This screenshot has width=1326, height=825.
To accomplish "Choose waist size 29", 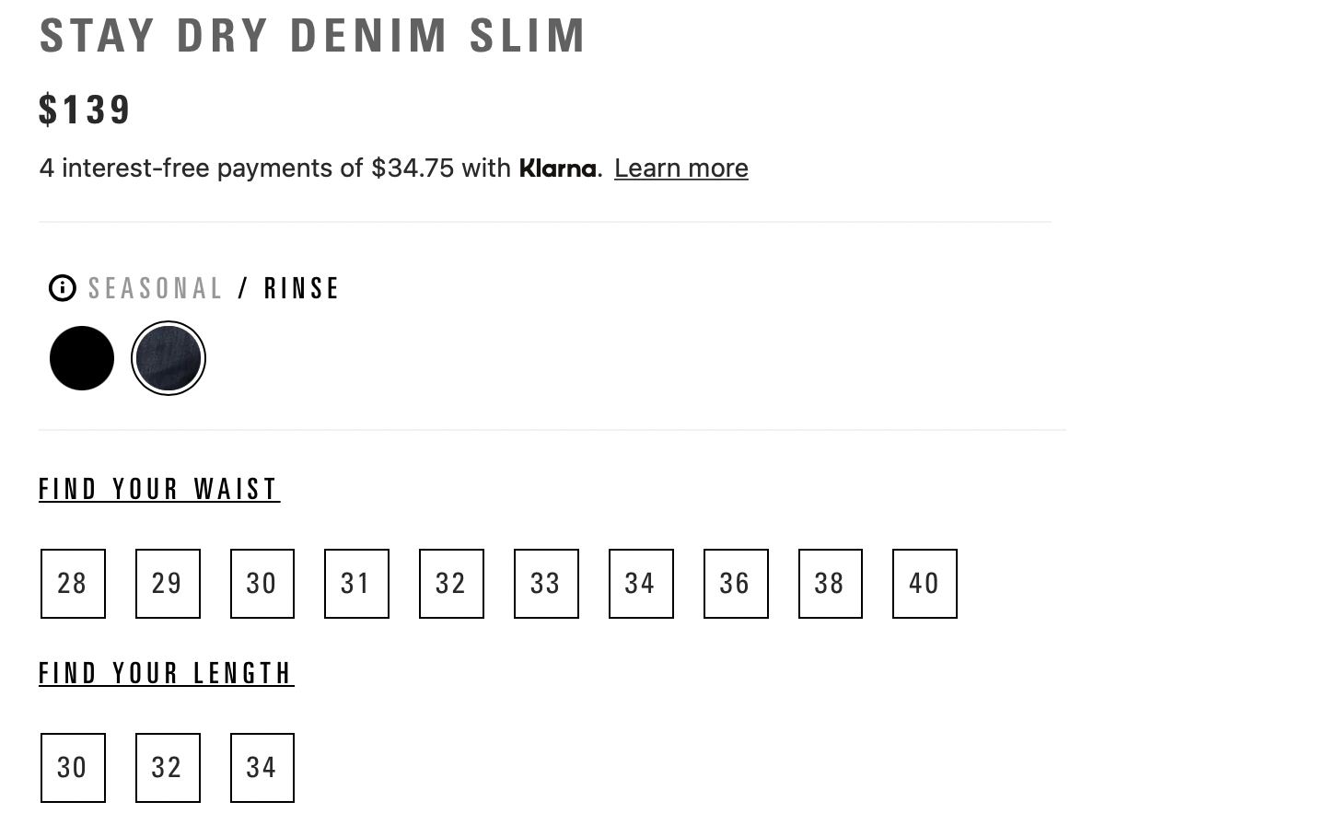I will [168, 584].
